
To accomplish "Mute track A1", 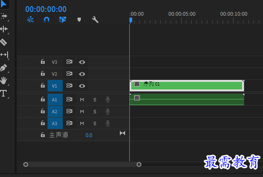I will (82, 99).
